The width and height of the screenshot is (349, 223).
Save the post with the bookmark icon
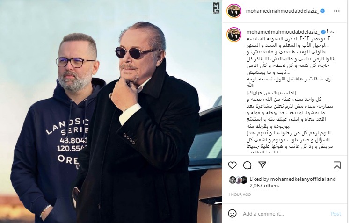tap(337, 165)
